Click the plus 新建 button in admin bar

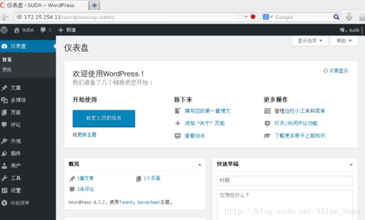click(67, 30)
